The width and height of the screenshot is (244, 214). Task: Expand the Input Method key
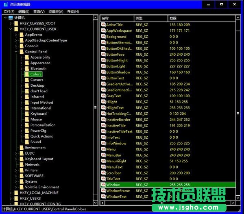21,103
